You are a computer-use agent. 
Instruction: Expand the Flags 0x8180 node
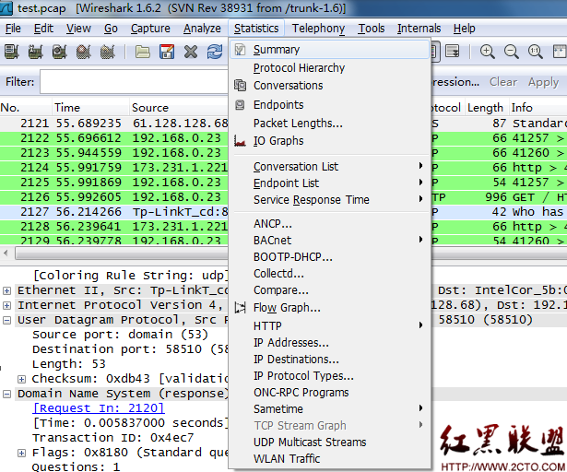coord(22,453)
